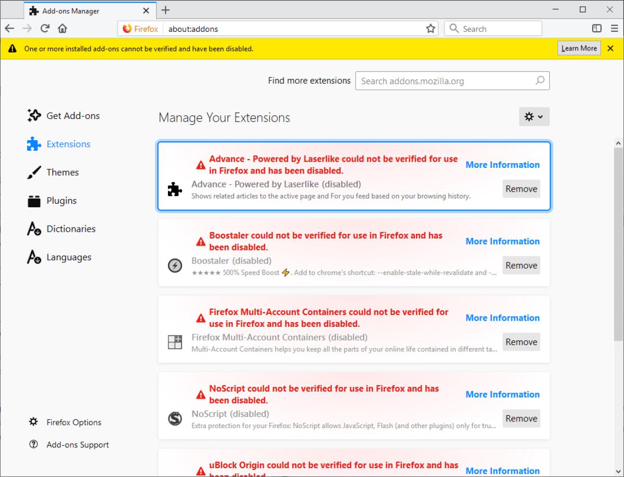This screenshot has width=624, height=477.
Task: Select the Extensions sidebar icon
Action: (34, 144)
